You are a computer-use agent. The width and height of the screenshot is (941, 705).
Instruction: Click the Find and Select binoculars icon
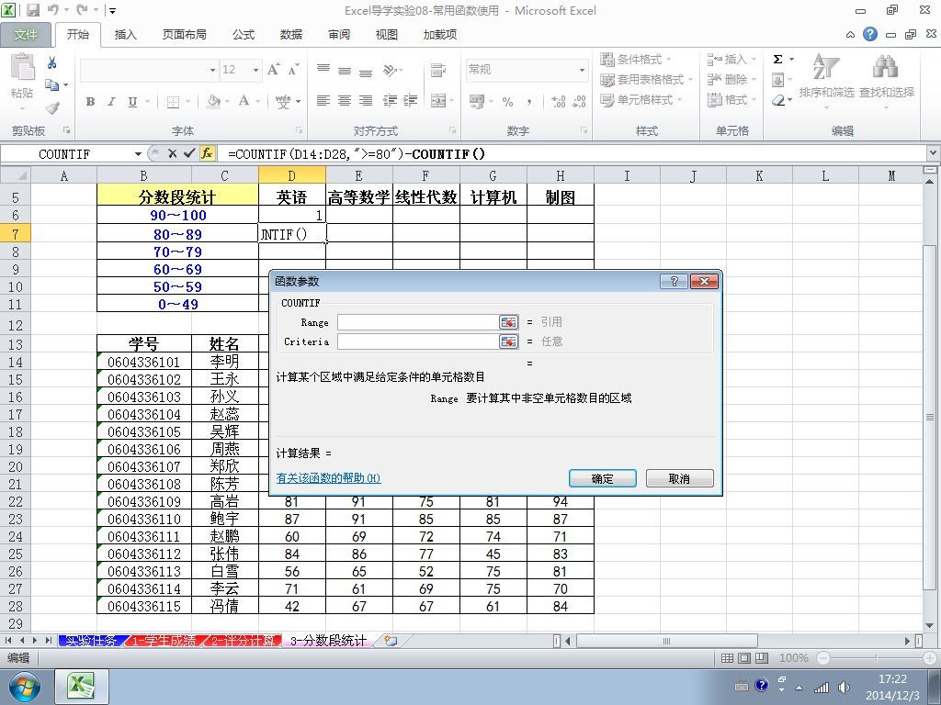(x=886, y=66)
